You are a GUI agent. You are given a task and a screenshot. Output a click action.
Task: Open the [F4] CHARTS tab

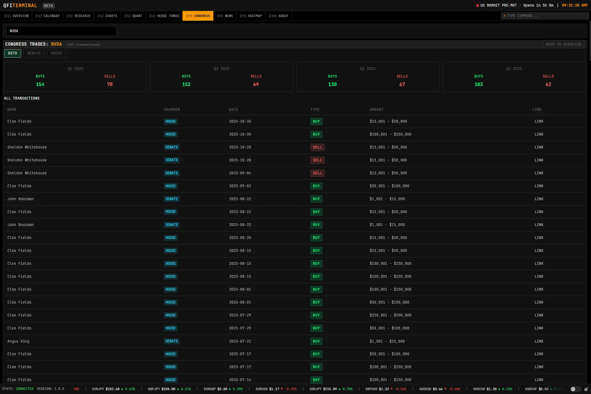(x=107, y=16)
